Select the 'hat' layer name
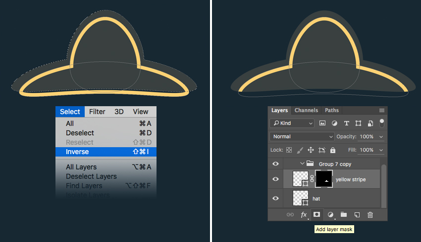Screen dimensions: 421x242 tap(316, 199)
